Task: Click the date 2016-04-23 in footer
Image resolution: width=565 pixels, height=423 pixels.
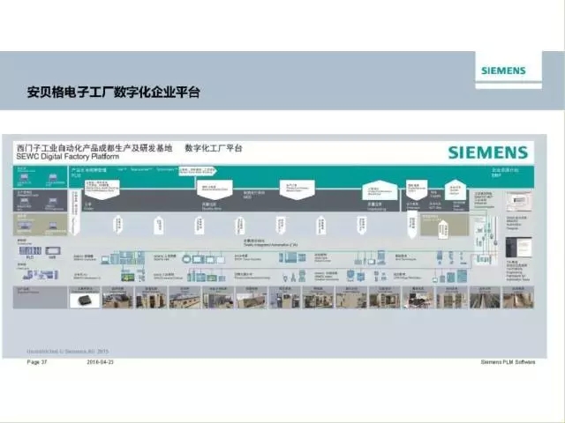Action: coord(100,362)
